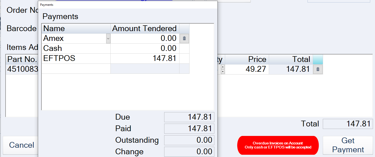Click the Total column header in items grid
The height and width of the screenshot is (157, 375).
[291, 59]
